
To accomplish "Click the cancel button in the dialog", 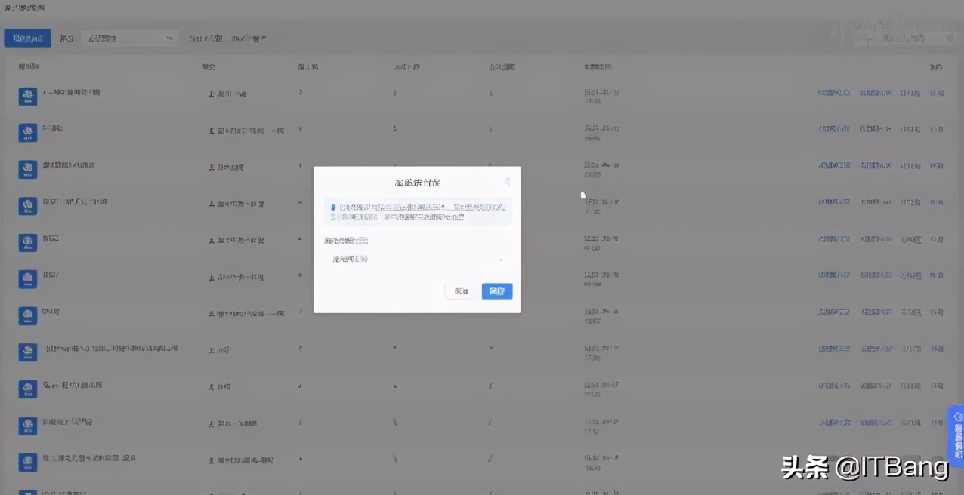I will (x=462, y=291).
